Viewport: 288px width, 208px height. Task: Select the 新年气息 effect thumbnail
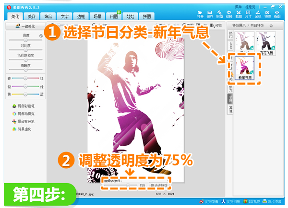(245, 69)
